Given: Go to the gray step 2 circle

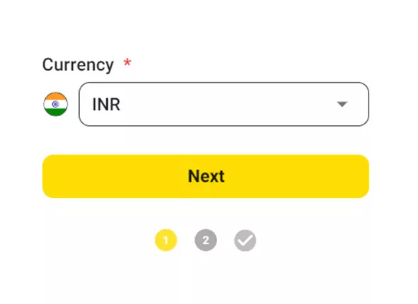Looking at the screenshot, I should tap(206, 240).
